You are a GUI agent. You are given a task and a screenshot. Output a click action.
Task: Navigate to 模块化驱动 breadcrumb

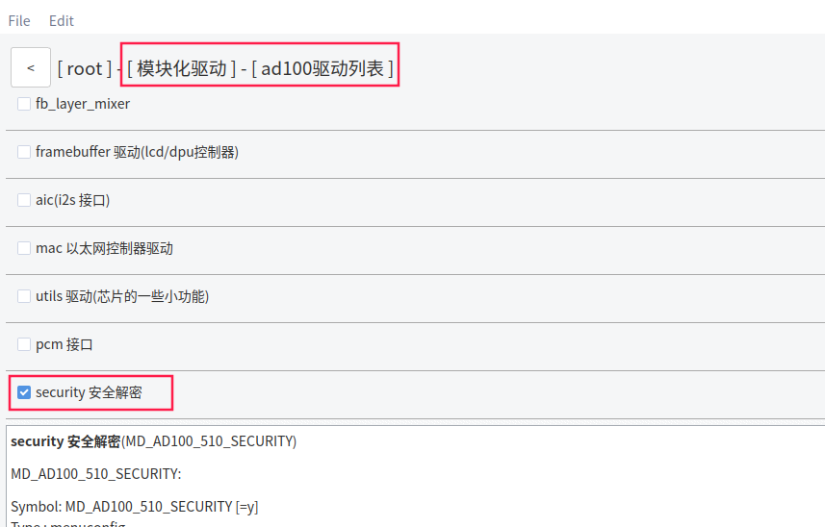[182, 69]
